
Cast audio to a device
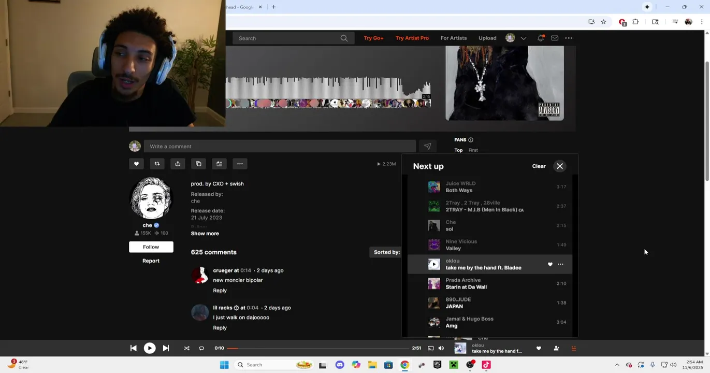[430, 348]
